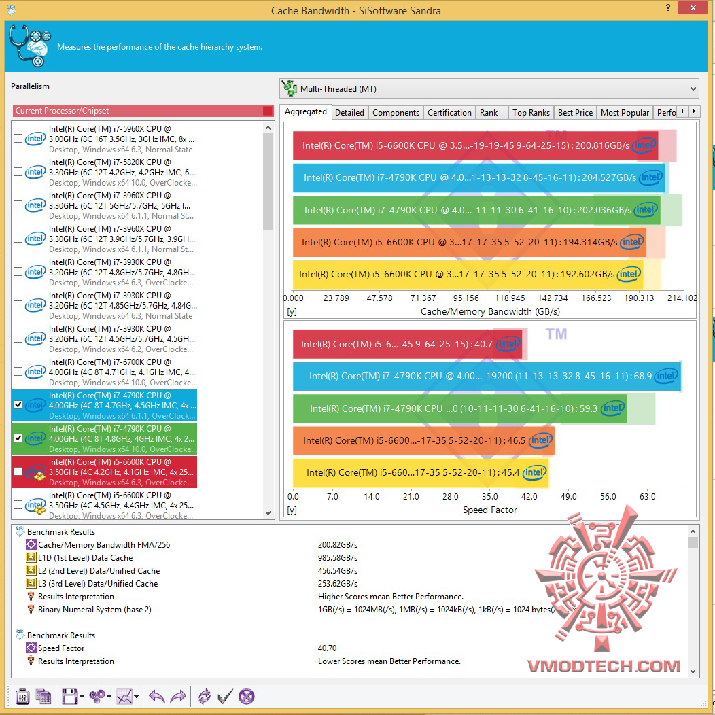Switch to the Certification tab

click(449, 113)
